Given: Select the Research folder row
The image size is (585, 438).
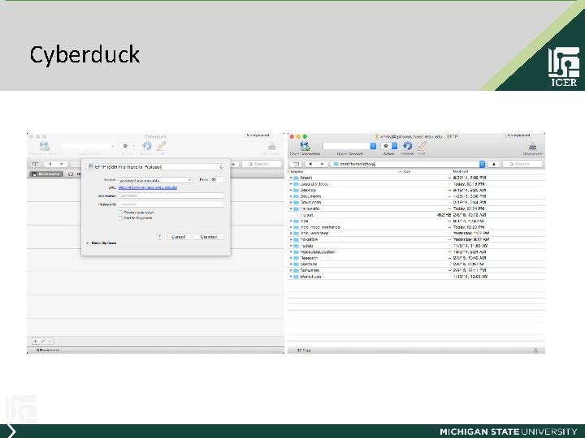Looking at the screenshot, I should (x=416, y=258).
